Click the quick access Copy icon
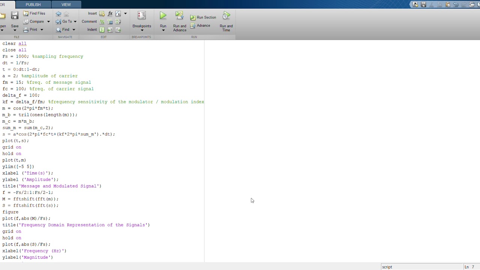This screenshot has height=270, width=480. (439, 4)
